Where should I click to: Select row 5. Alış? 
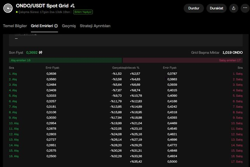coord(13,96)
